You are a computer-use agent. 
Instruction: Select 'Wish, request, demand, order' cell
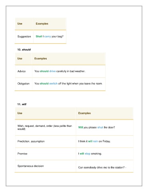tap(46, 128)
